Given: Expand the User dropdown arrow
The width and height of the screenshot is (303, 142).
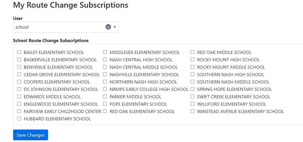Looking at the screenshot, I should [115, 27].
